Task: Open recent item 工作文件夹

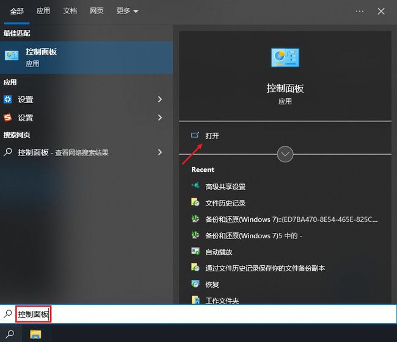Action: tap(222, 301)
